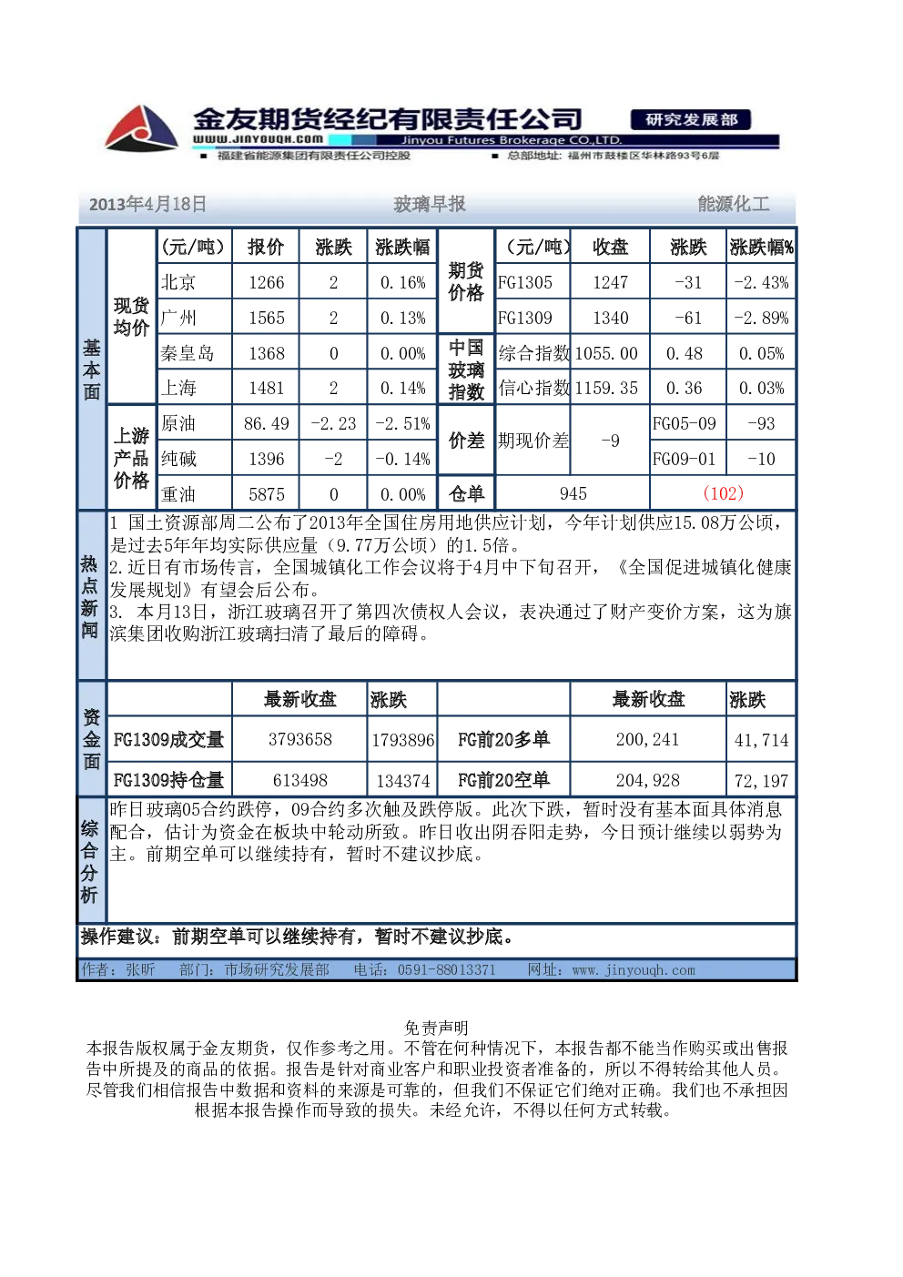The image size is (903, 1277).
Task: Click the report title 玻璃早报
Action: click(430, 204)
